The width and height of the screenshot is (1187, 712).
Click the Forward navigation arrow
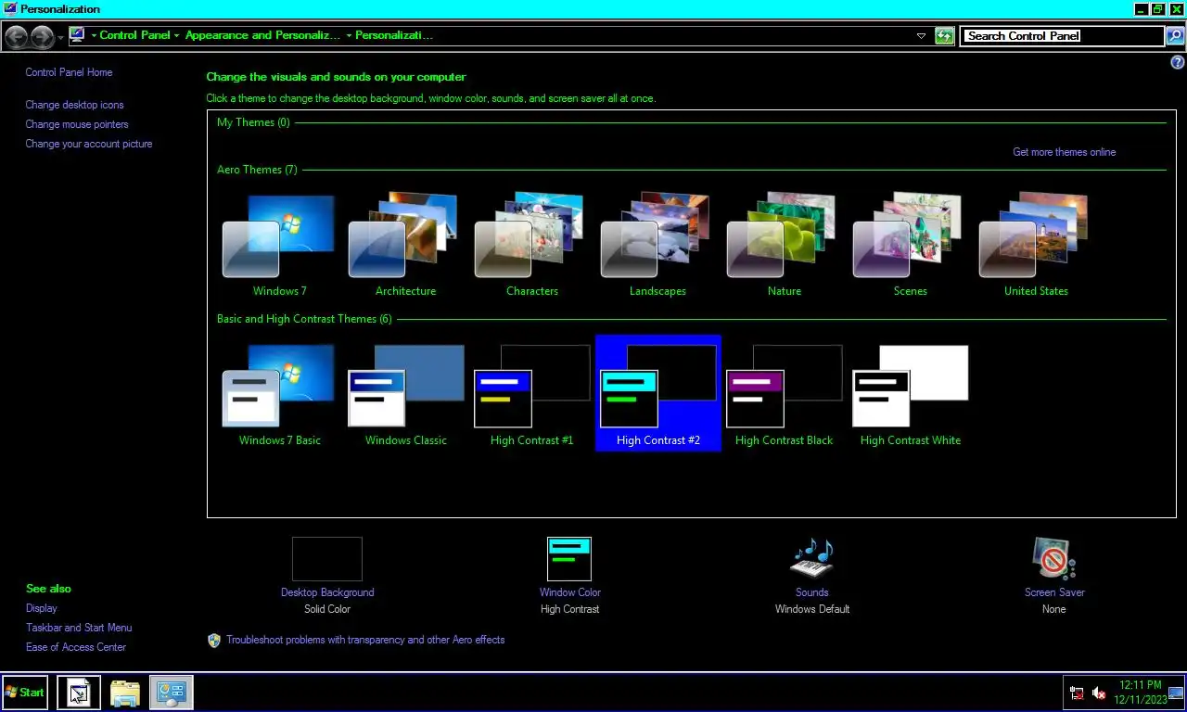point(42,36)
